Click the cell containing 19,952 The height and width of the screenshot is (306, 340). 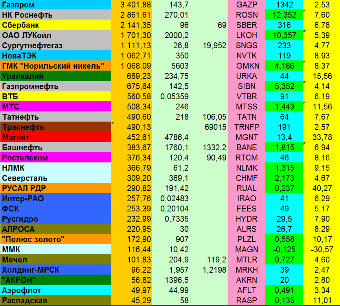[x=209, y=45]
